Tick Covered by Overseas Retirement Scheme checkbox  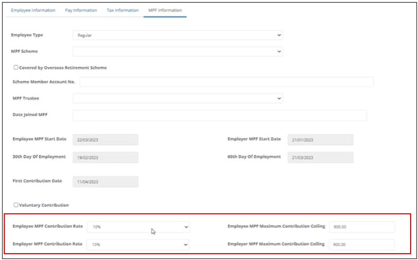[16, 67]
